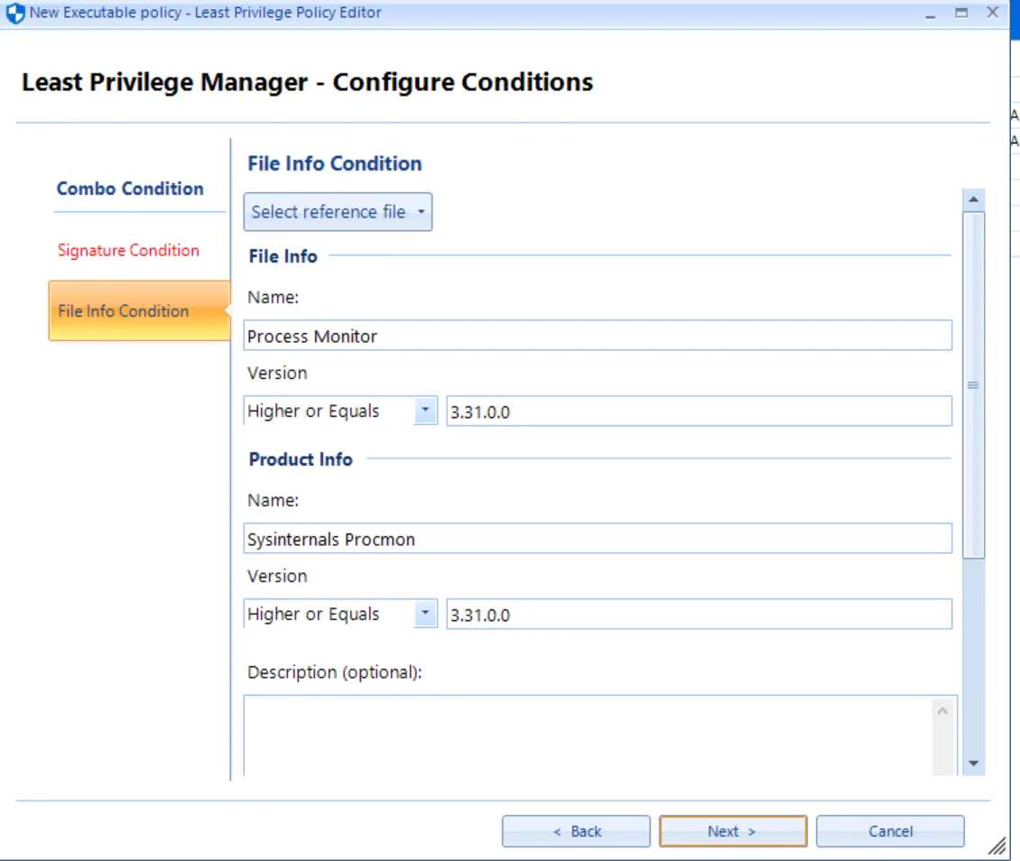This screenshot has height=861, width=1020.
Task: Select the Combo Condition tab
Action: point(129,189)
